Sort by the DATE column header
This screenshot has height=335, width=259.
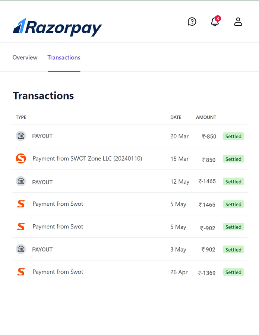[x=176, y=117]
